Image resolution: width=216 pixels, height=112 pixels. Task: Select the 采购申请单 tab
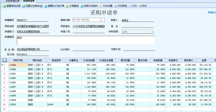(29, 1)
